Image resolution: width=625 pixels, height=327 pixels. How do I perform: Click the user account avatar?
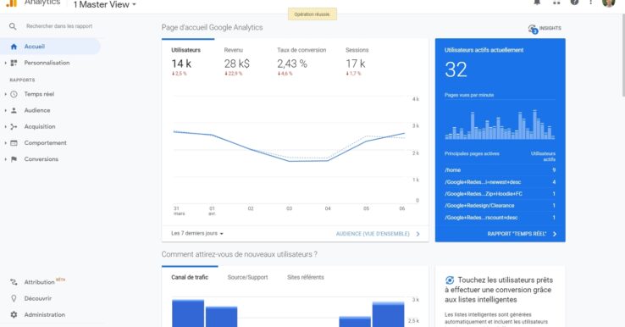tap(609, 3)
